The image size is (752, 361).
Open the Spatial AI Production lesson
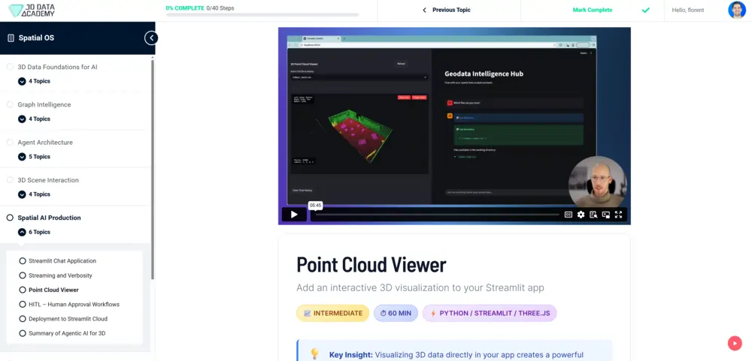(50, 218)
